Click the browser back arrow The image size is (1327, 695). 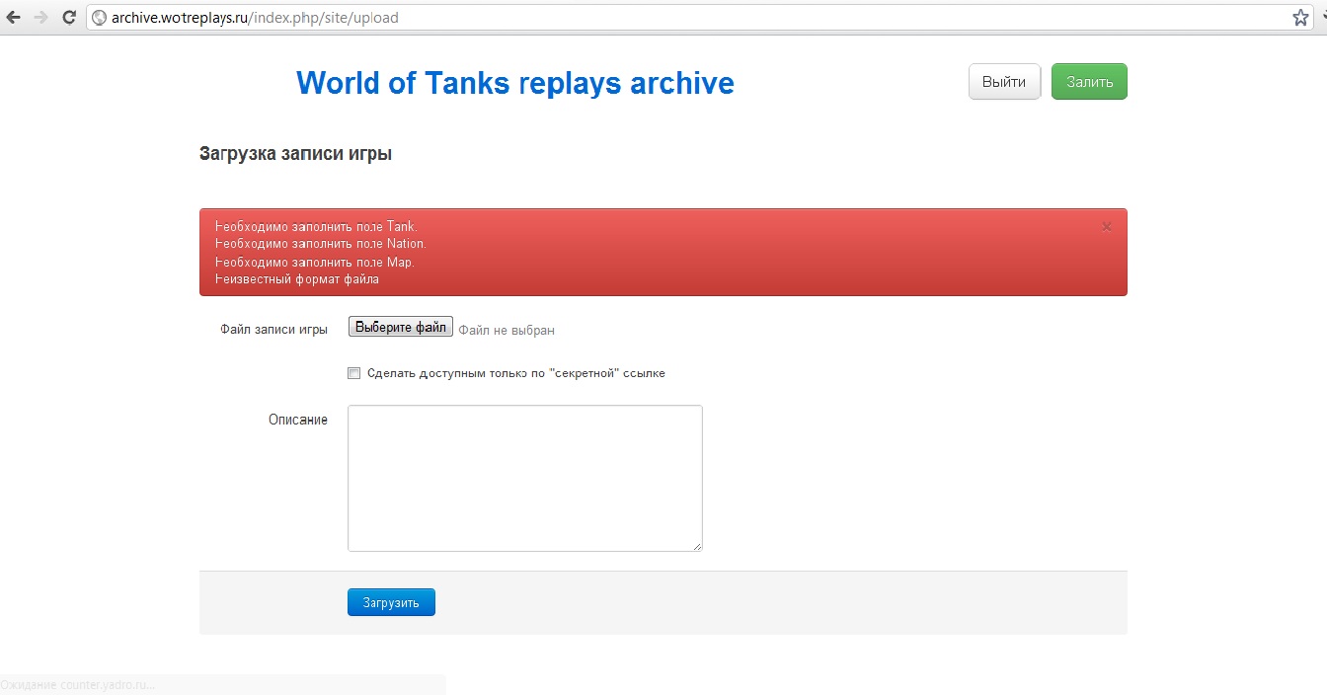pos(14,18)
